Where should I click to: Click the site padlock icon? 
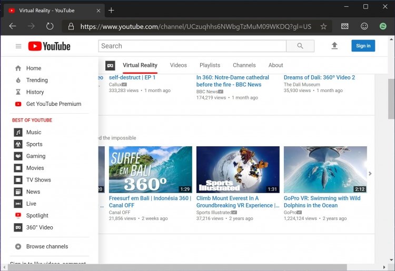(71, 26)
